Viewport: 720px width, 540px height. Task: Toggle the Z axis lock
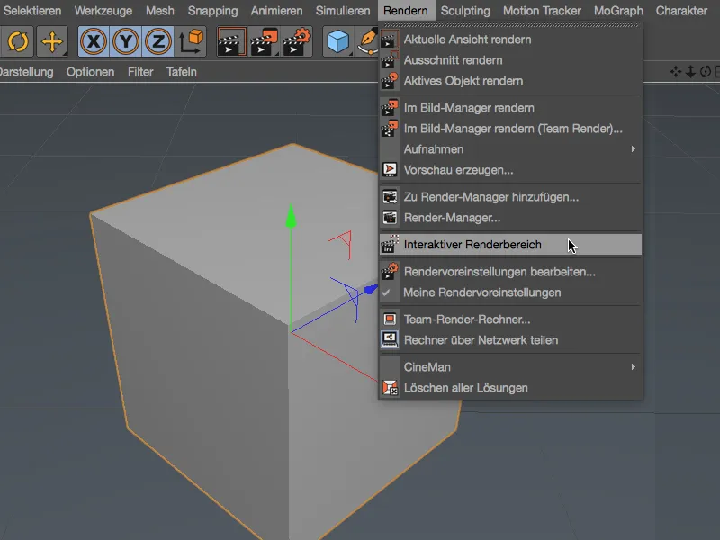point(158,41)
